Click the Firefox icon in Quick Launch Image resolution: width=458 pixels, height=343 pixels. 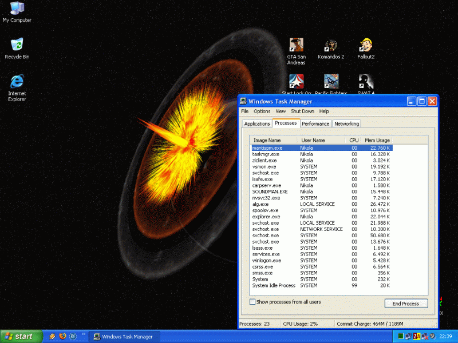point(62,337)
